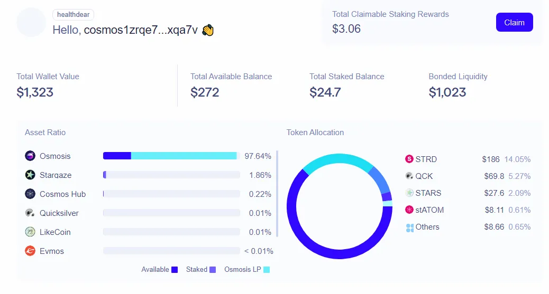Select the cosmos1zrqe7...xqa7v wallet address

click(141, 30)
